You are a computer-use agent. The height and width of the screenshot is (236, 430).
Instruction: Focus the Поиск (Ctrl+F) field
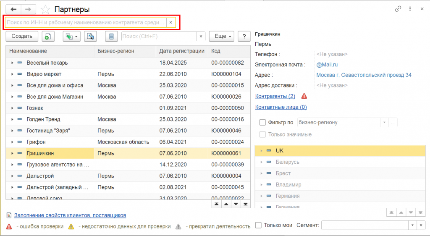click(159, 36)
